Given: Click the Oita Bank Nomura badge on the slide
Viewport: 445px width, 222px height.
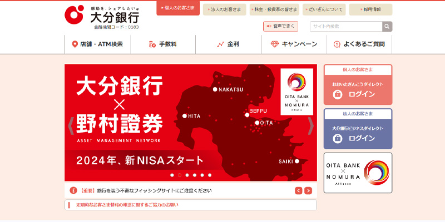Looking at the screenshot, I should coord(296,92).
